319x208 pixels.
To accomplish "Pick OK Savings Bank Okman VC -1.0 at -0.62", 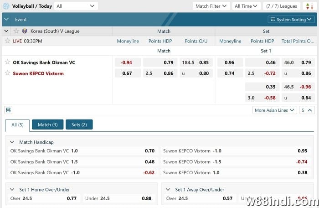I will 82,172.
